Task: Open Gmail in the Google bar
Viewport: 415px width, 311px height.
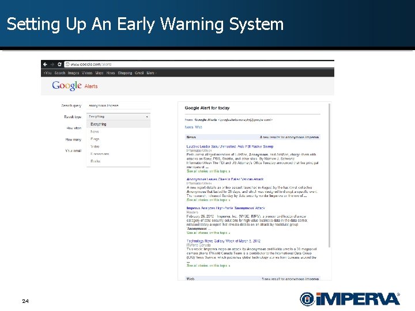Action: click(x=139, y=73)
